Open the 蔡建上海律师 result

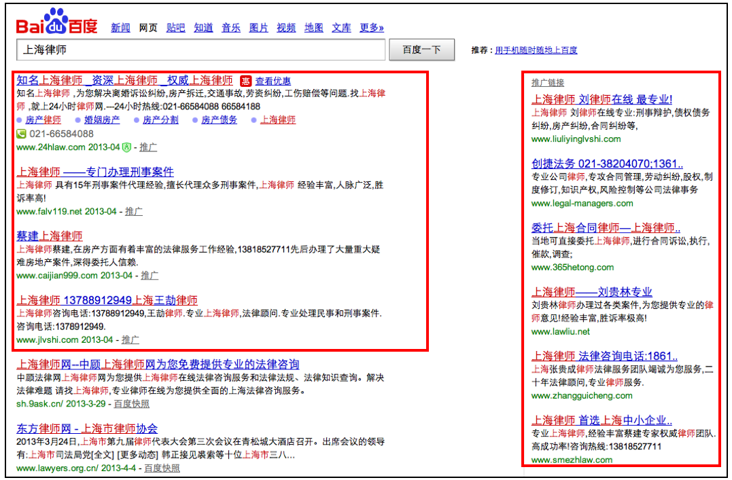(x=50, y=236)
